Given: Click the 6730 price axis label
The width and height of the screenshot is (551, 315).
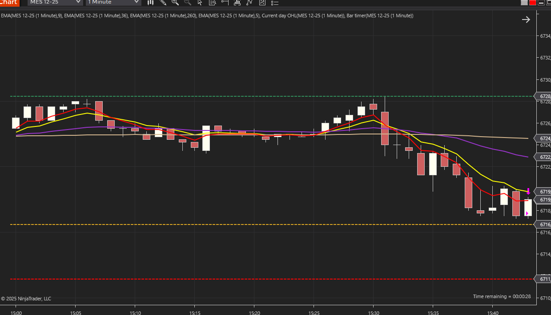Looking at the screenshot, I should coord(545,80).
